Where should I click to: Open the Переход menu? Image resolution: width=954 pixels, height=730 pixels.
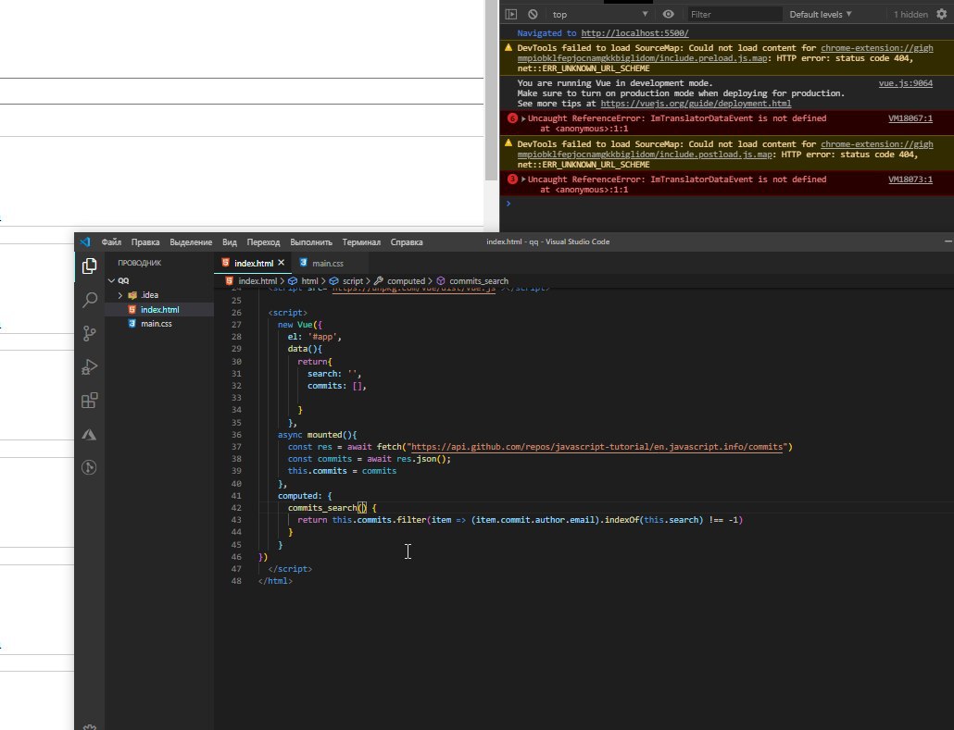coord(263,241)
